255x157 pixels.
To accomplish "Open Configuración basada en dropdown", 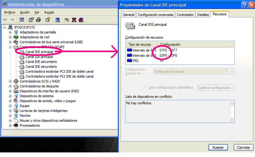I will click(232, 71).
